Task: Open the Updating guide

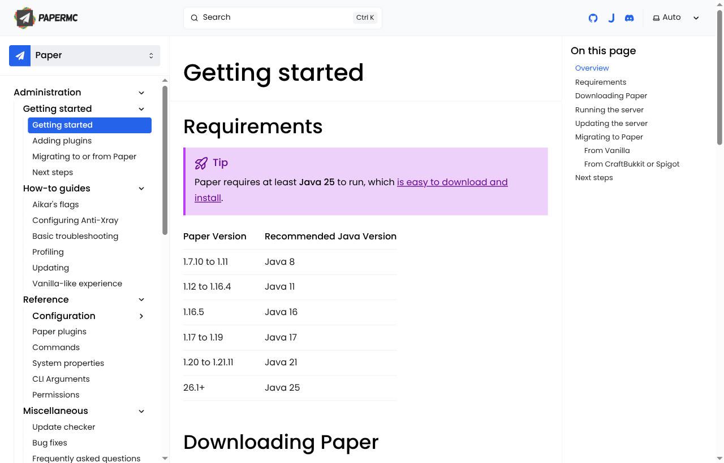Action: [x=50, y=268]
